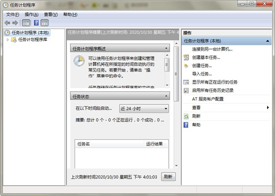This screenshot has width=275, height=196.
Task: Select 任务计划程序 (本地) root tree item
Action: tap(30, 33)
